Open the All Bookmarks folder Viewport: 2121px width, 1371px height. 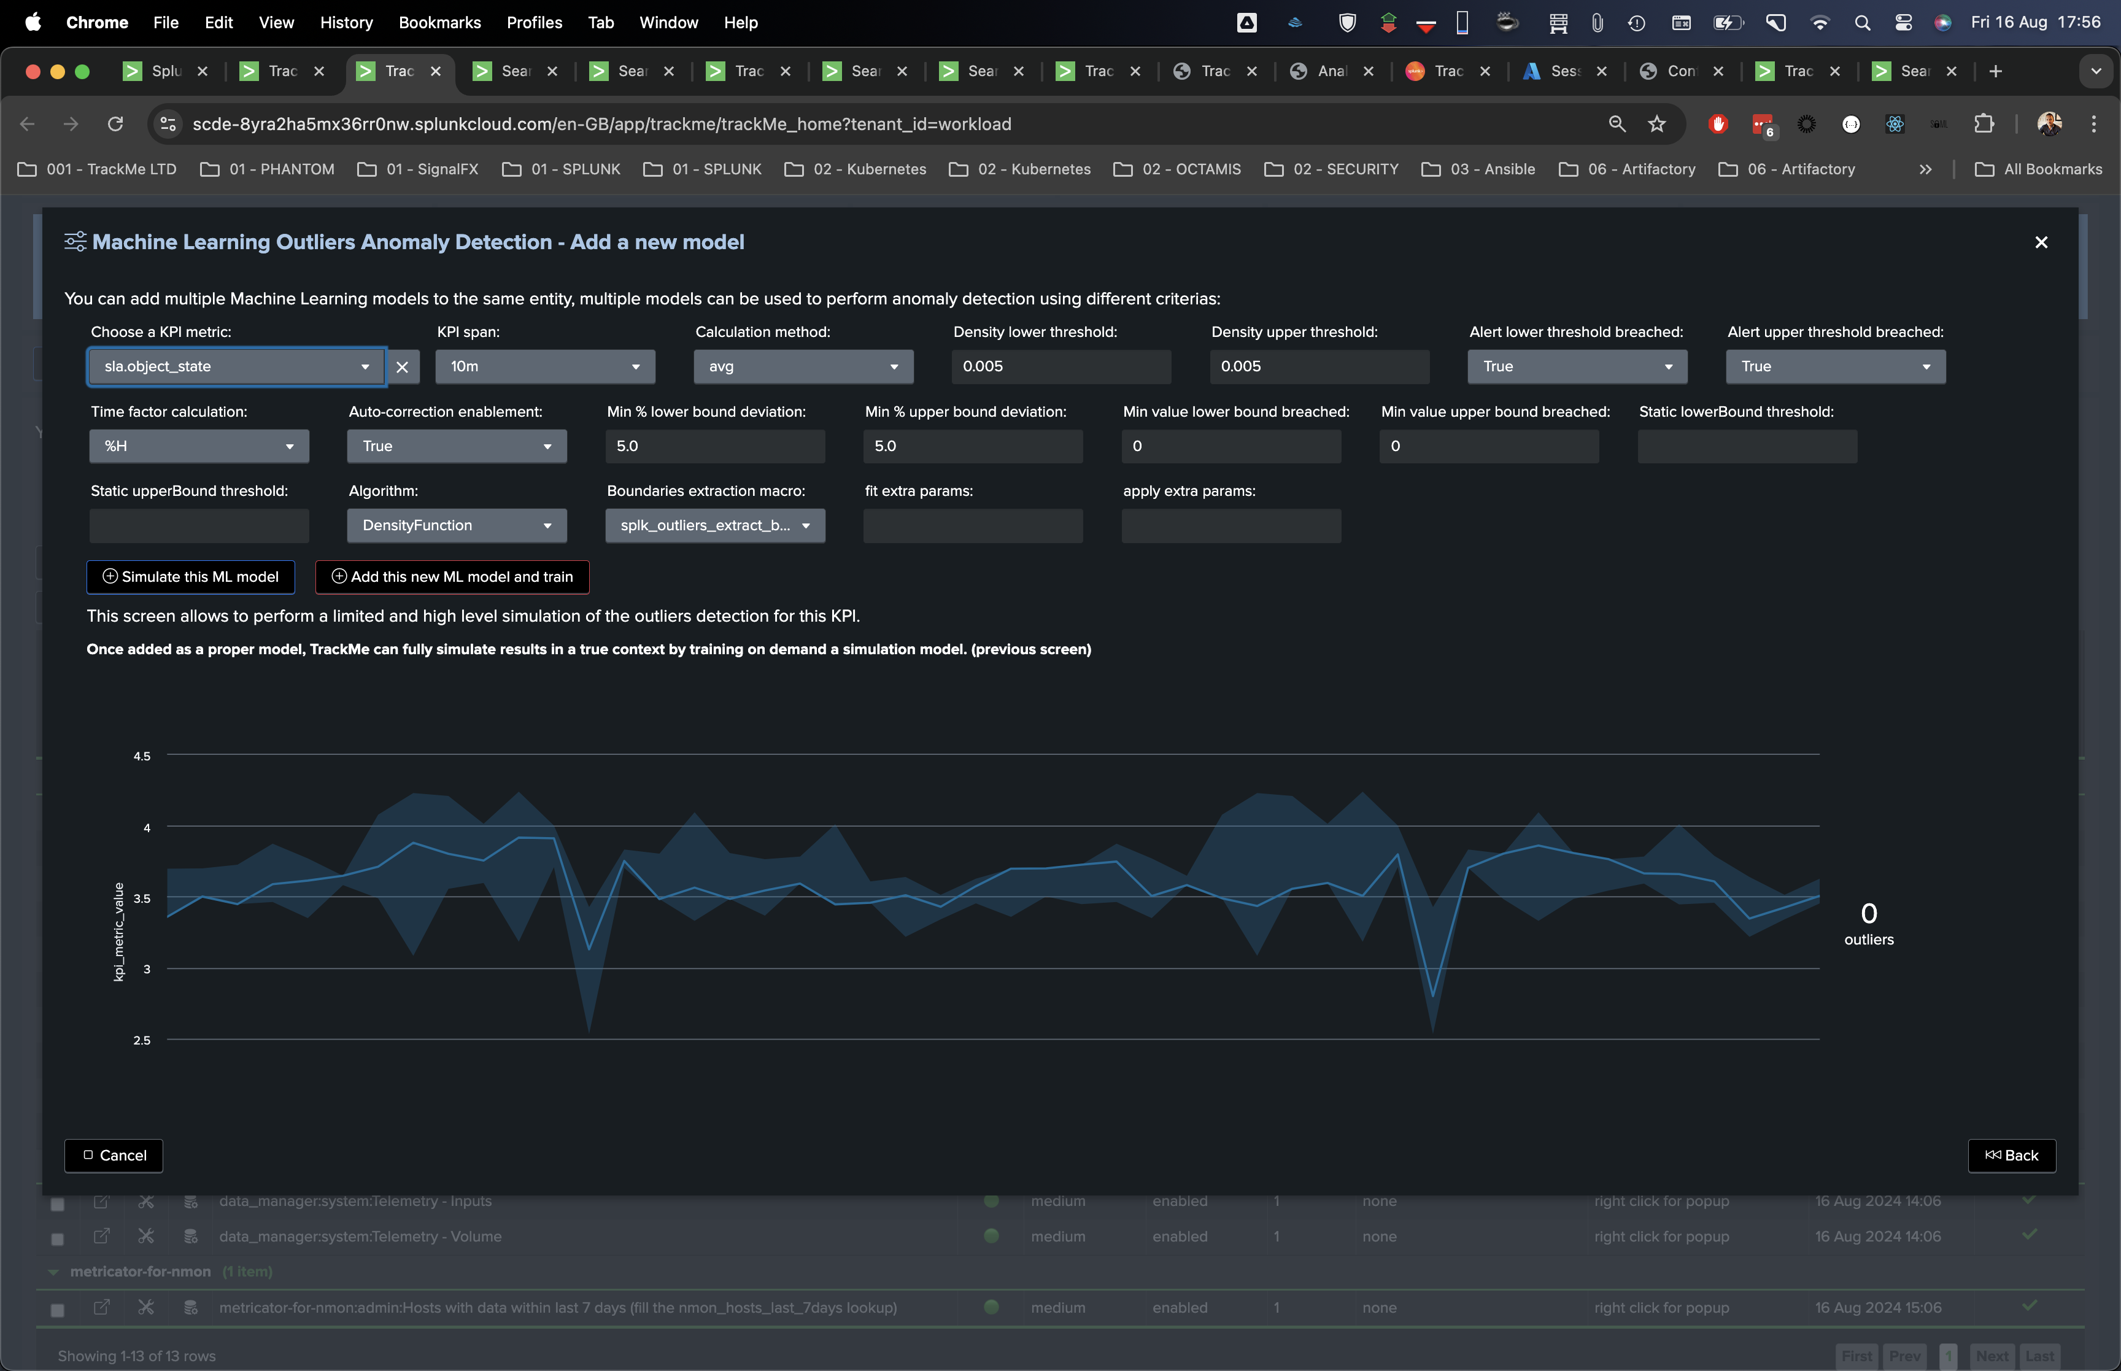2038,169
